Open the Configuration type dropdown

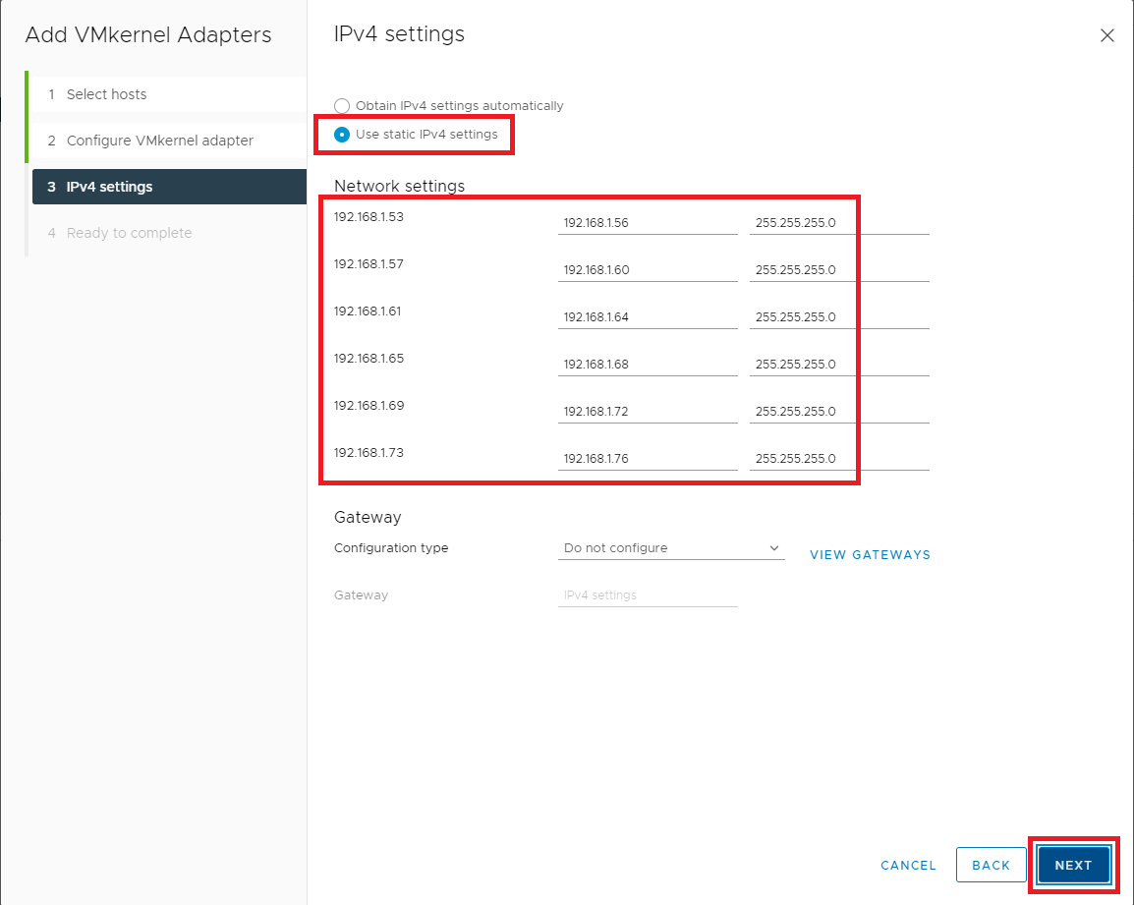tap(670, 548)
